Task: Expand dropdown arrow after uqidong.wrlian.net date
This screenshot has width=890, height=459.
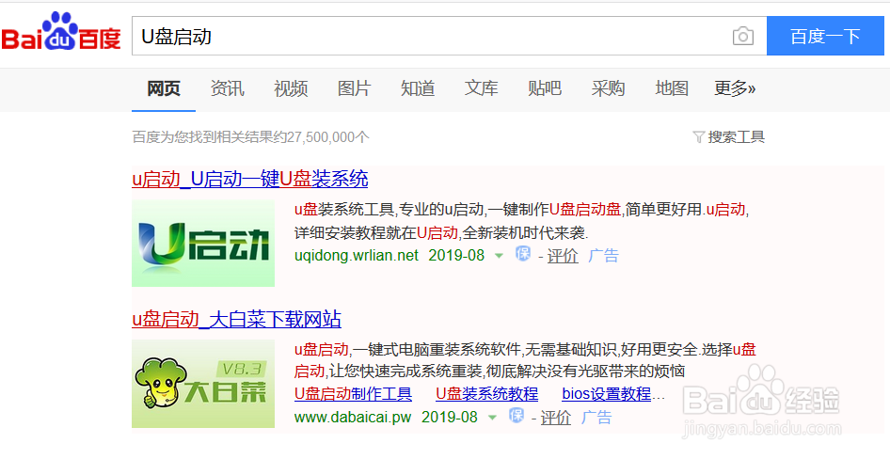Action: click(x=499, y=256)
